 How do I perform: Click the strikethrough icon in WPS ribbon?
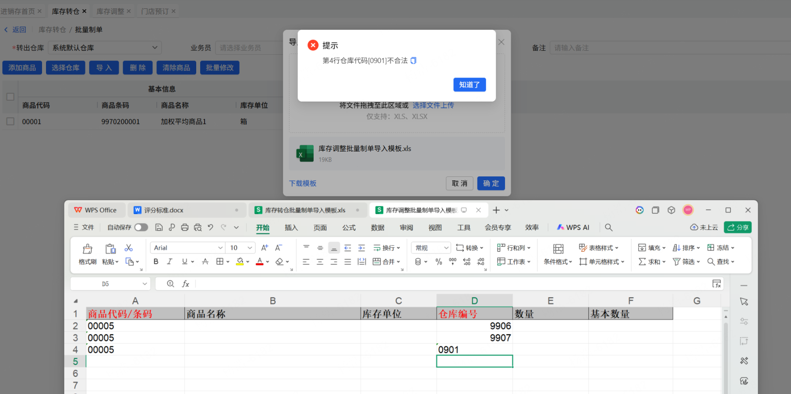tap(205, 261)
